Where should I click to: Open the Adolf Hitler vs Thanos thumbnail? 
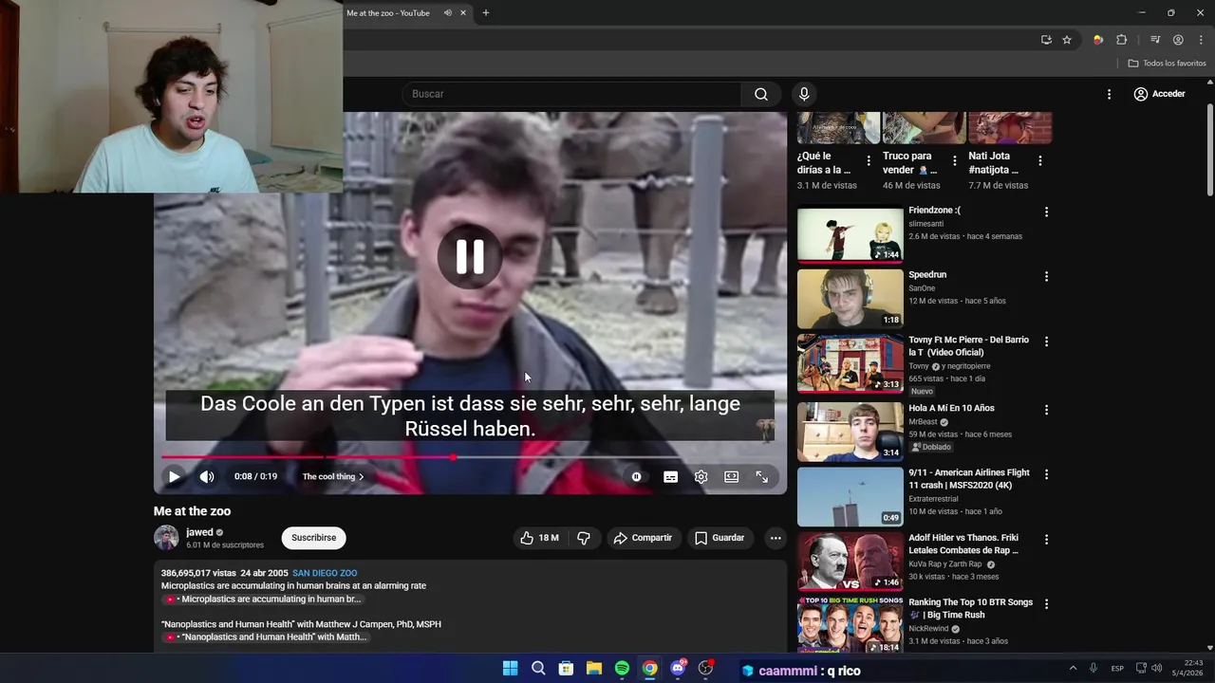tap(850, 563)
